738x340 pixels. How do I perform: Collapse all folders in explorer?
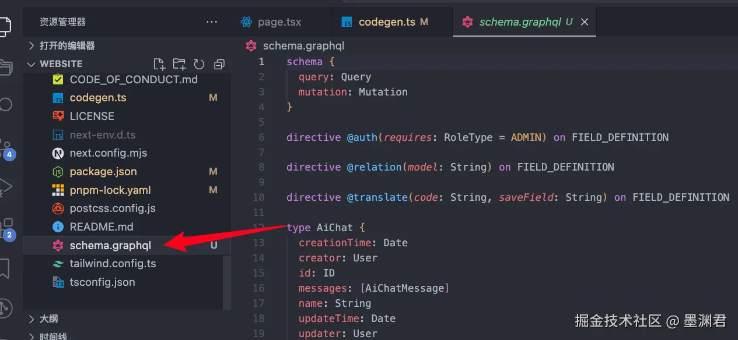[219, 64]
